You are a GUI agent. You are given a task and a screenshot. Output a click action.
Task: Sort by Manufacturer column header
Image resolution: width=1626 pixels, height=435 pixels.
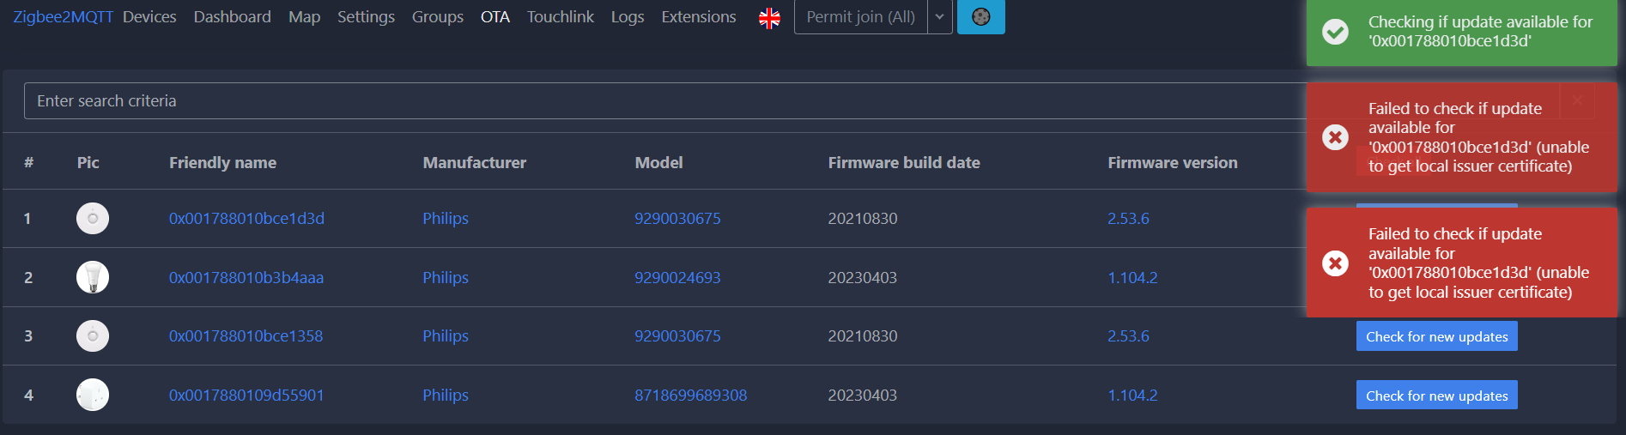click(474, 162)
